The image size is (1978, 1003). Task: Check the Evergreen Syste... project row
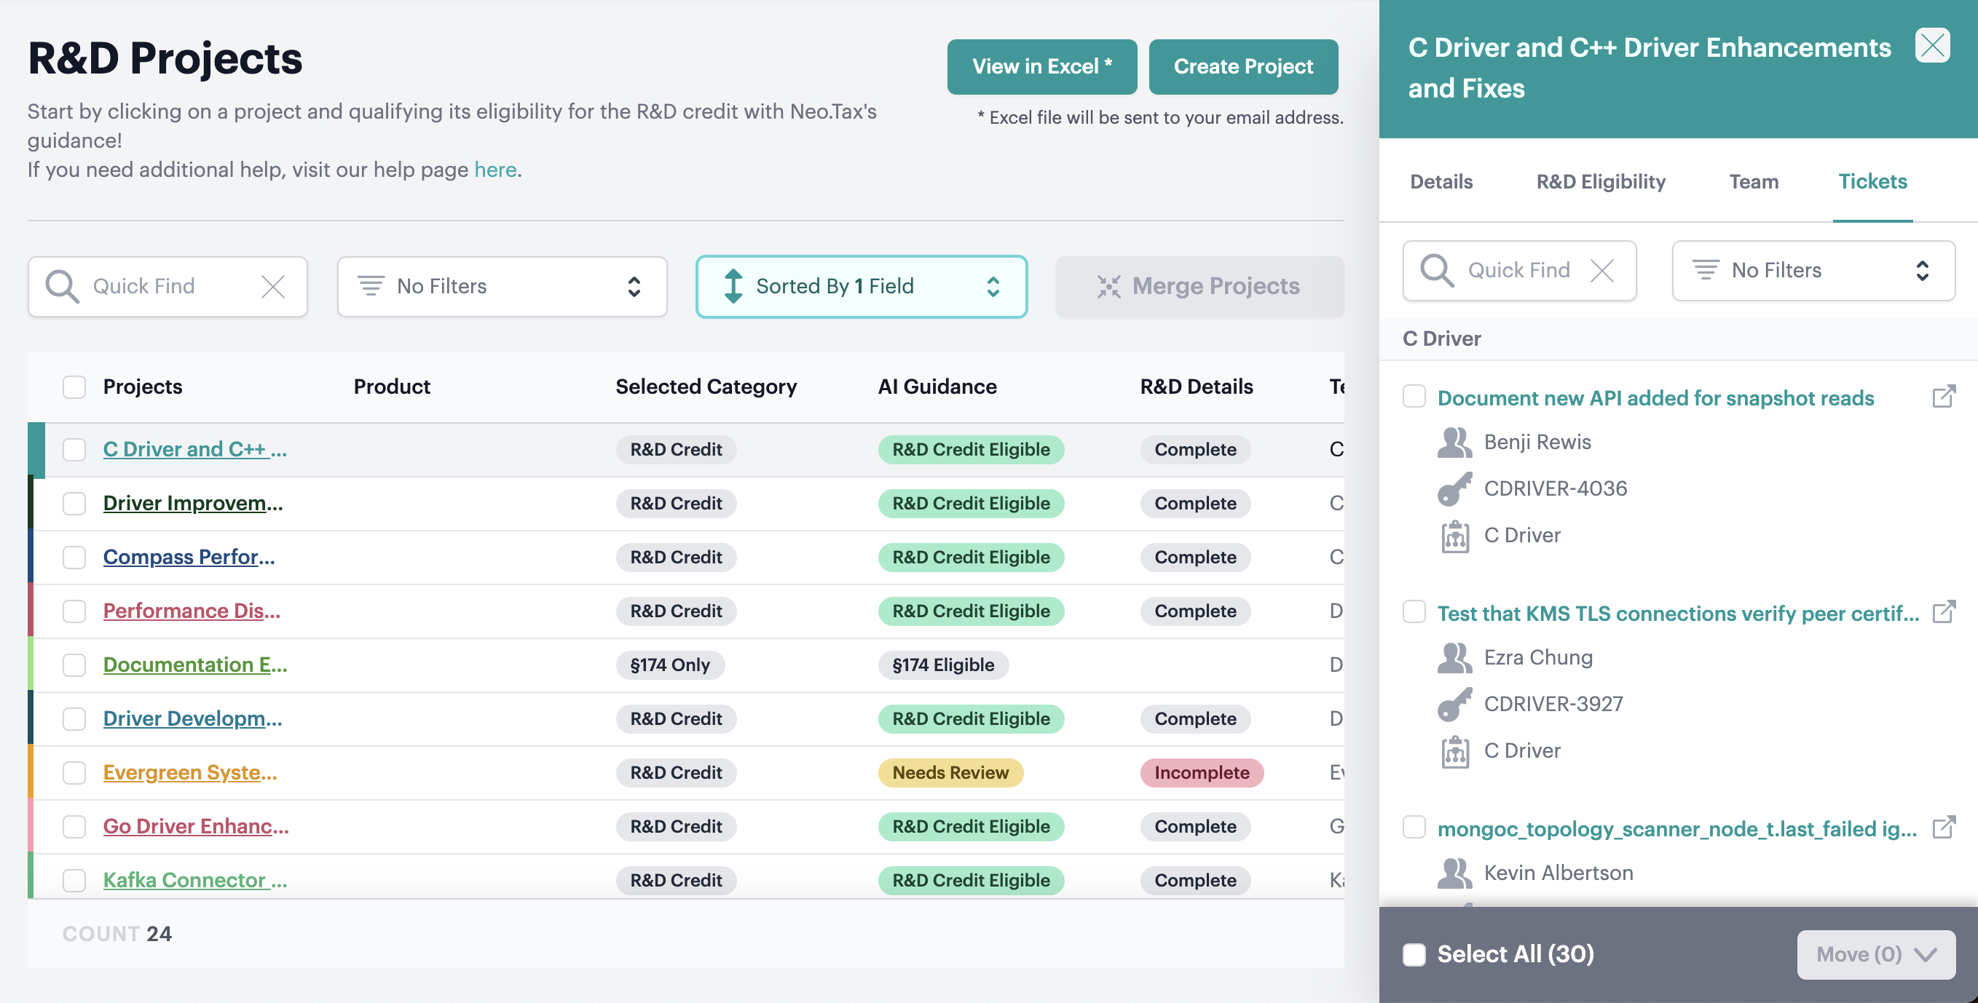(x=74, y=773)
